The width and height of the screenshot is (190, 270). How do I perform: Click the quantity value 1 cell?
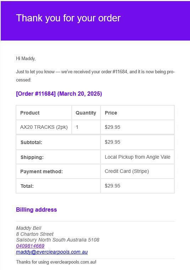(86, 127)
